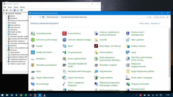
Task: Open the Grupa domowa icon
Action: [x=64, y=52]
